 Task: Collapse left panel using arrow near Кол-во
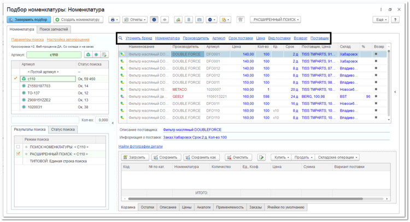click(113, 123)
